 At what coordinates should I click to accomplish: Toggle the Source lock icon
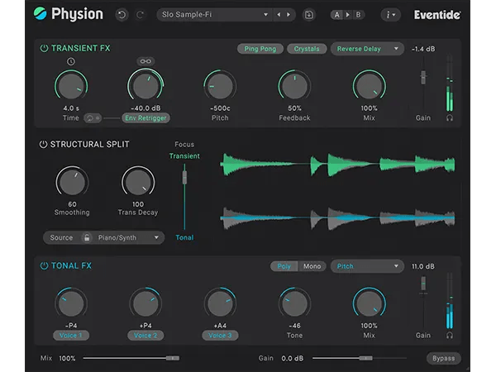[86, 237]
